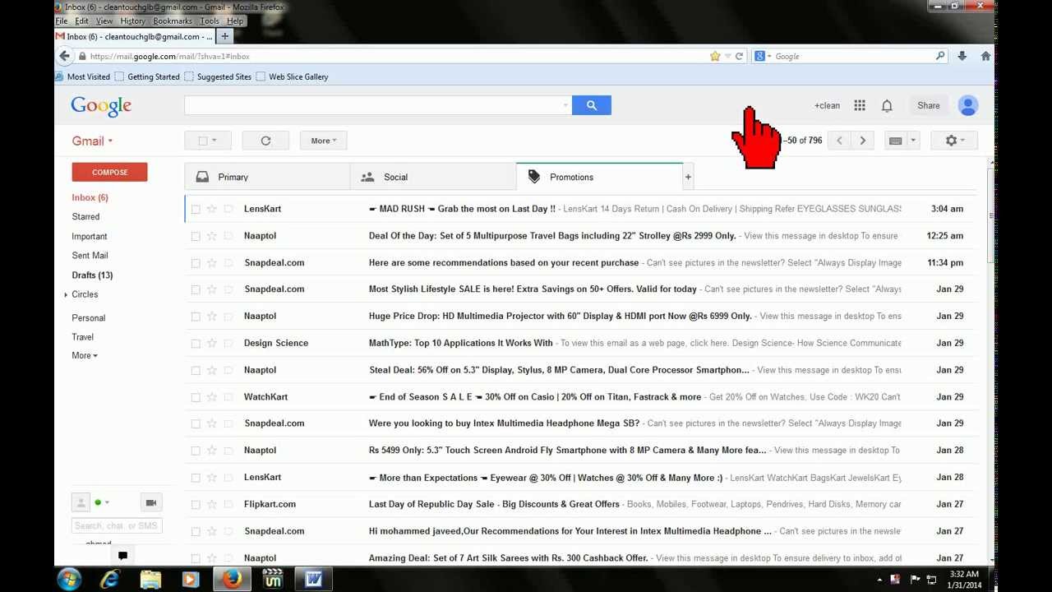Reload the page in Firefox
The image size is (1052, 592).
point(739,56)
